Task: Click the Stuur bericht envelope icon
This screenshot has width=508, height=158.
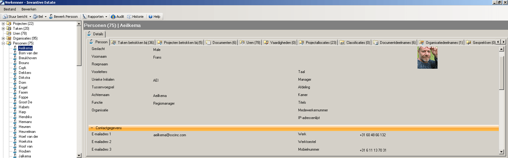Action: tap(5, 17)
